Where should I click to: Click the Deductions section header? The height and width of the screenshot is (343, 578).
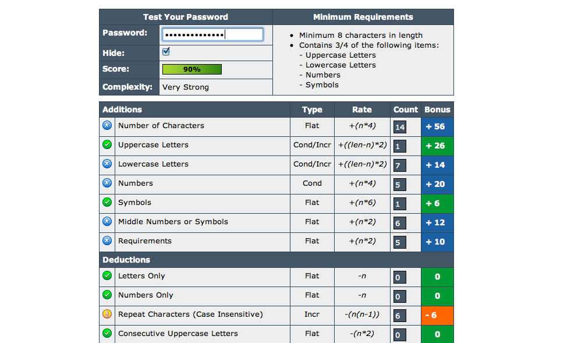tap(126, 260)
